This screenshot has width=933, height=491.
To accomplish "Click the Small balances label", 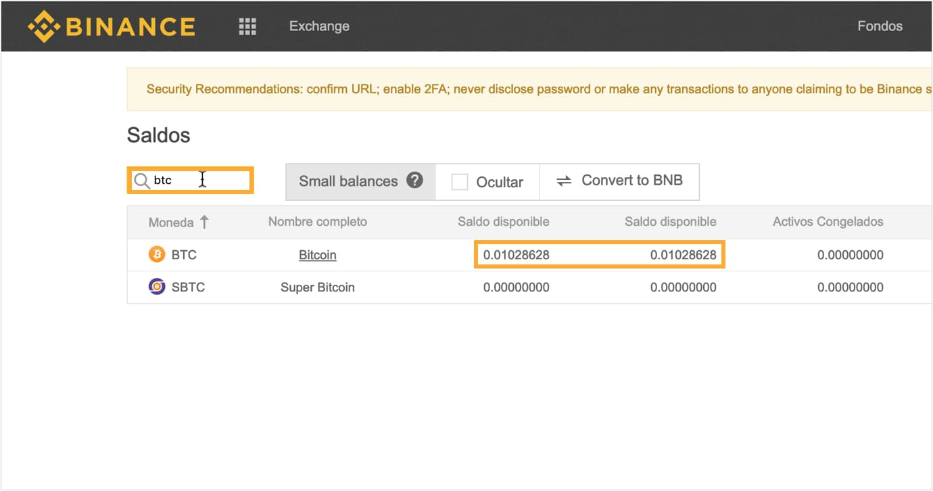I will [x=348, y=181].
